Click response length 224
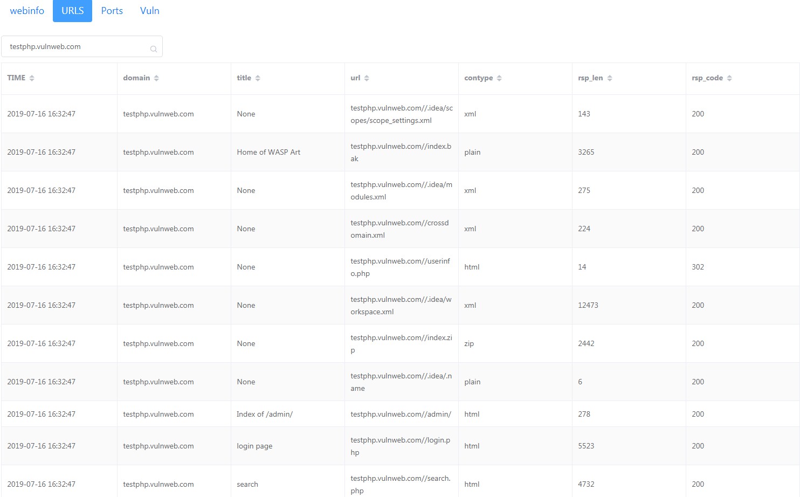The image size is (800, 497). coord(584,229)
